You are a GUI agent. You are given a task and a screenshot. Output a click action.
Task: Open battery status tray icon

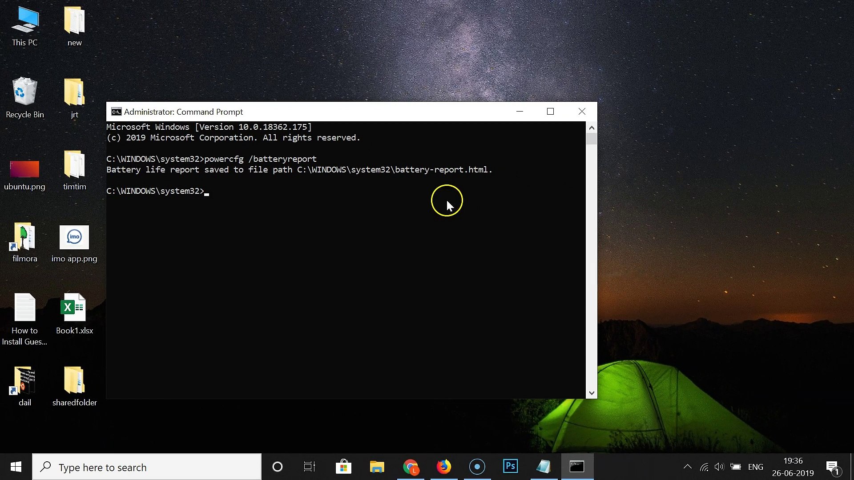[736, 467]
